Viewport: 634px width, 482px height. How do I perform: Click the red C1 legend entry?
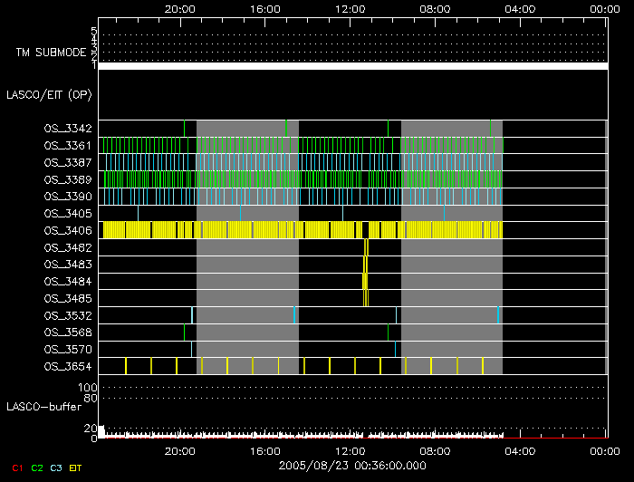click(x=15, y=468)
